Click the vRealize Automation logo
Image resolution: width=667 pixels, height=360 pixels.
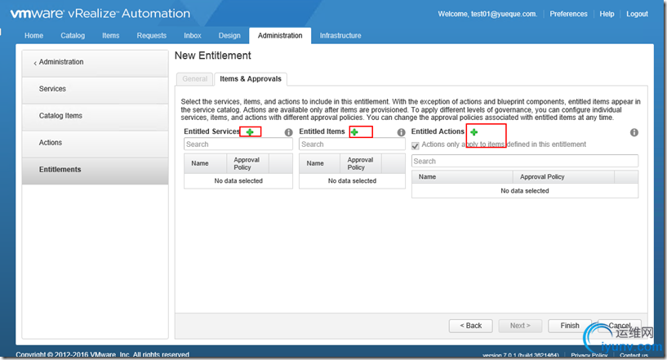(x=100, y=14)
